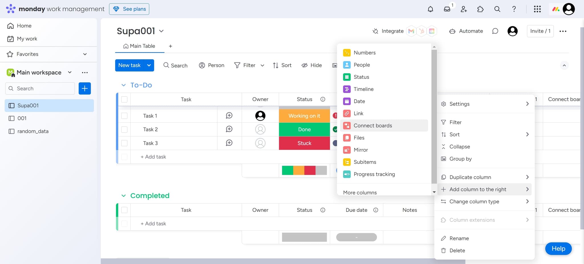
Task: Click the Invite / 1 button
Action: [x=540, y=31]
